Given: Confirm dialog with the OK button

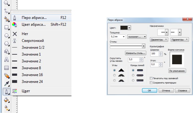Looking at the screenshot, I should 149,91.
